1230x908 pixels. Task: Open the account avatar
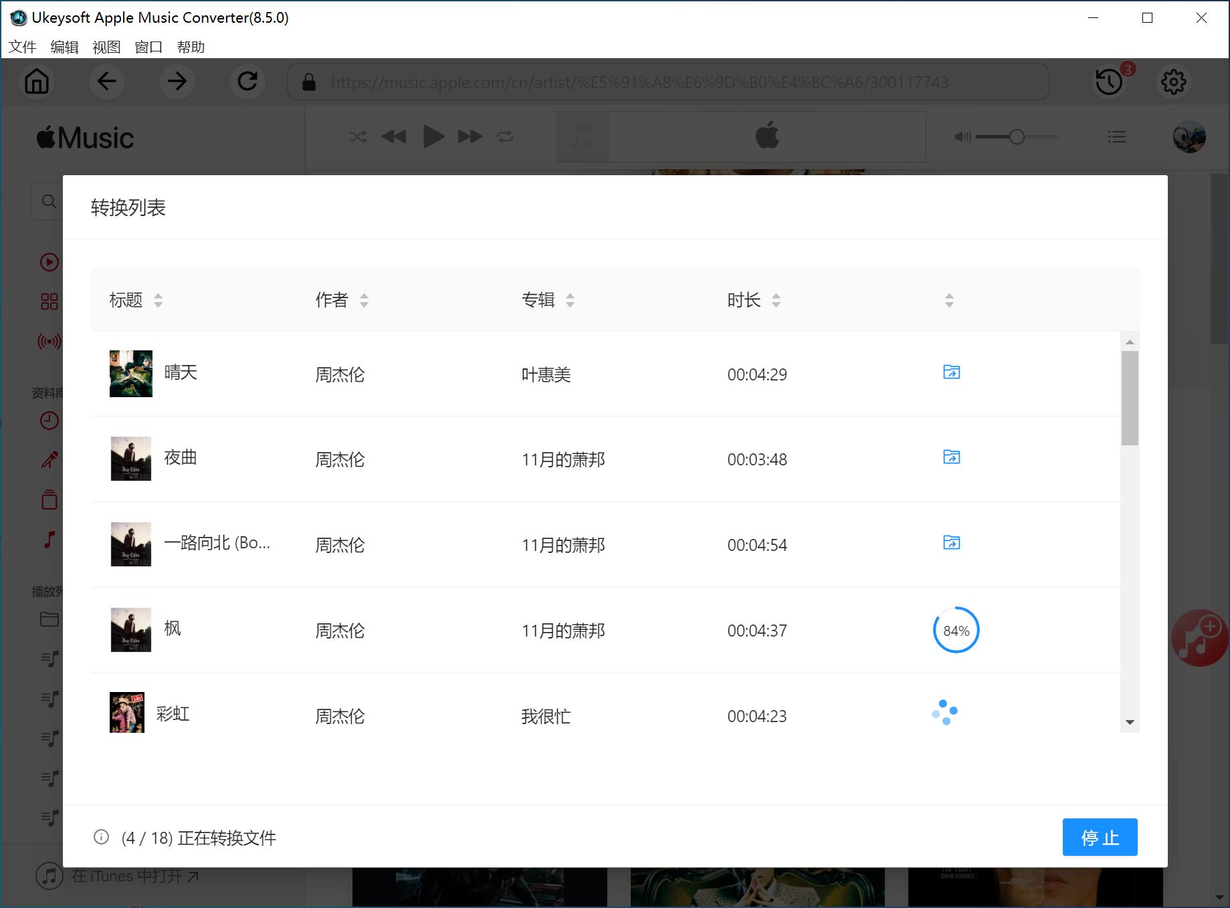(1189, 137)
